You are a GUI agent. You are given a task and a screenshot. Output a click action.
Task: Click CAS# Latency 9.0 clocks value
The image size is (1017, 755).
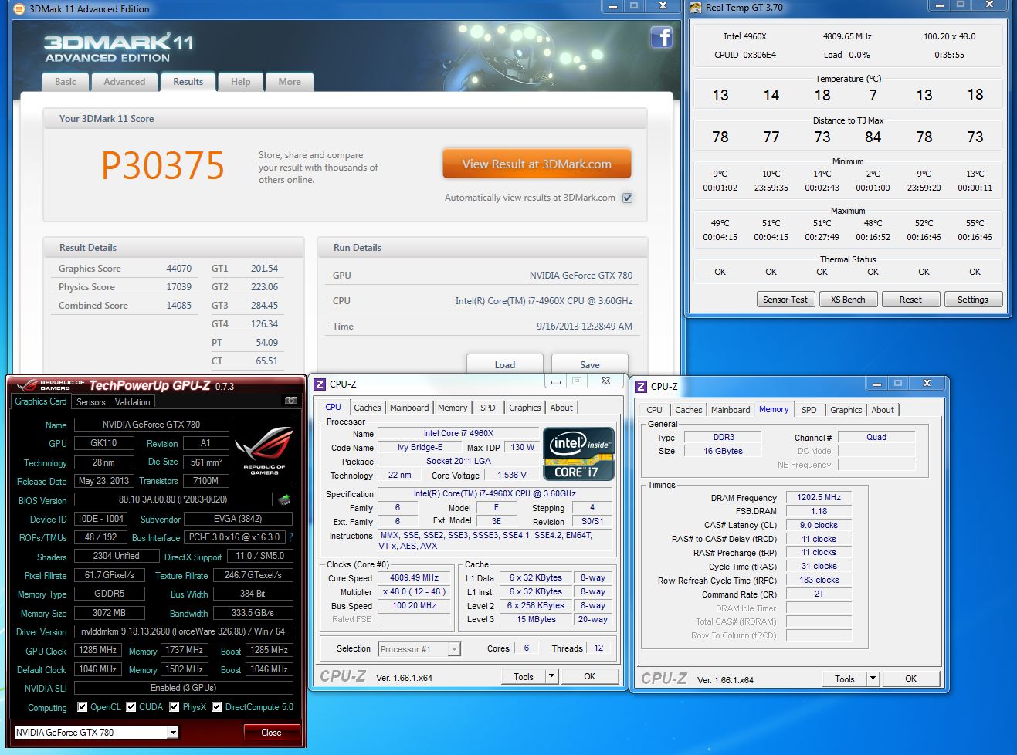click(x=819, y=525)
